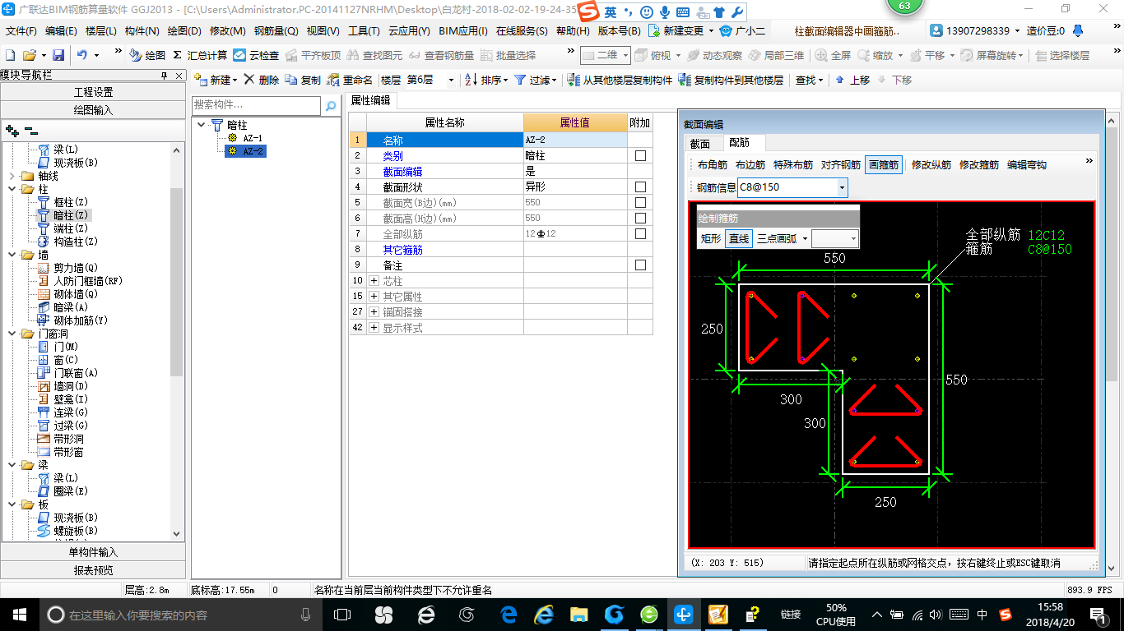Image resolution: width=1124 pixels, height=631 pixels.
Task: Tick the 附加 checkbox for 截面高(H边)
Action: (640, 219)
